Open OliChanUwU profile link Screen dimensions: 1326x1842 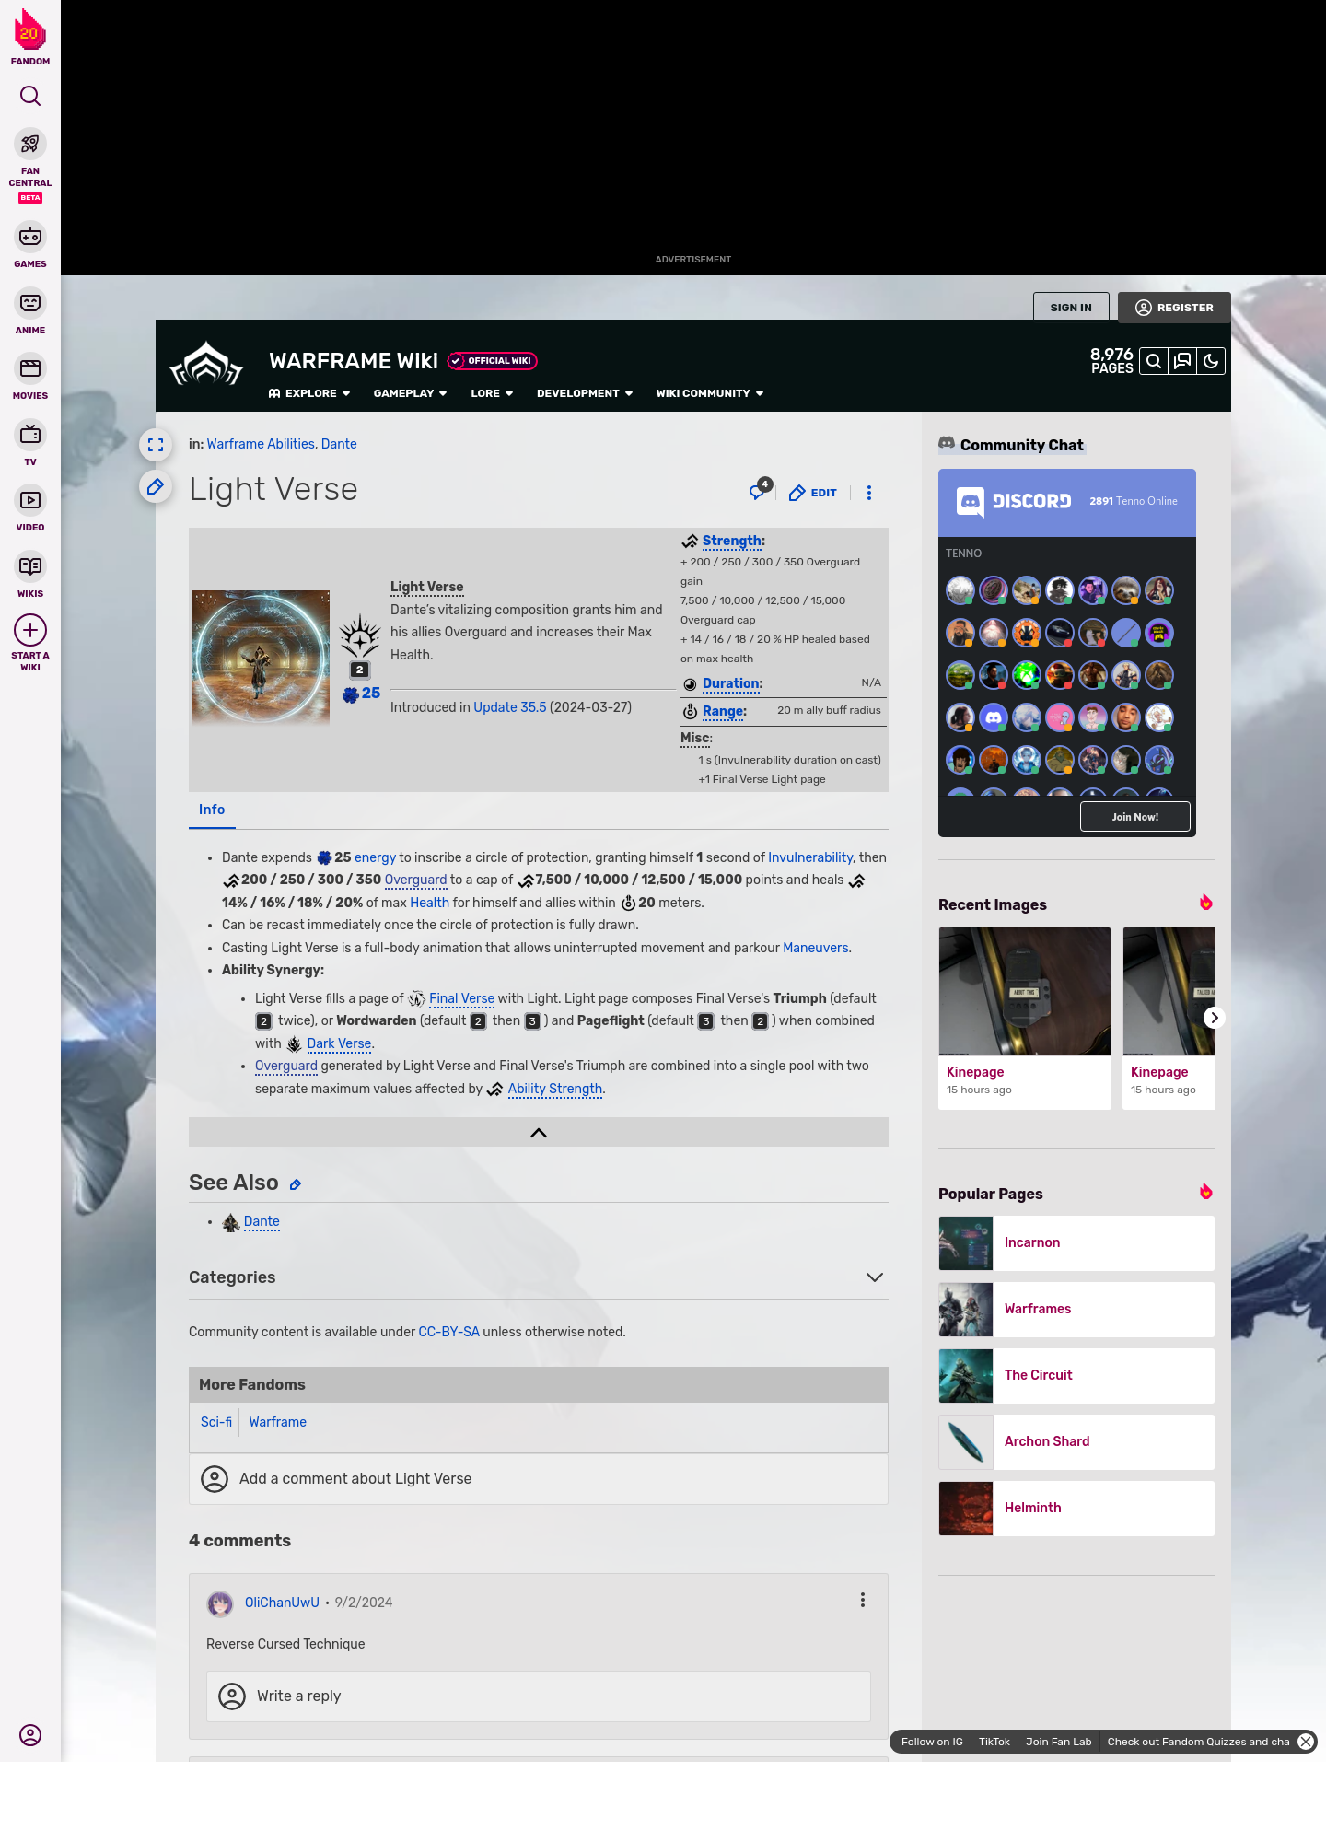pyautogui.click(x=282, y=1603)
